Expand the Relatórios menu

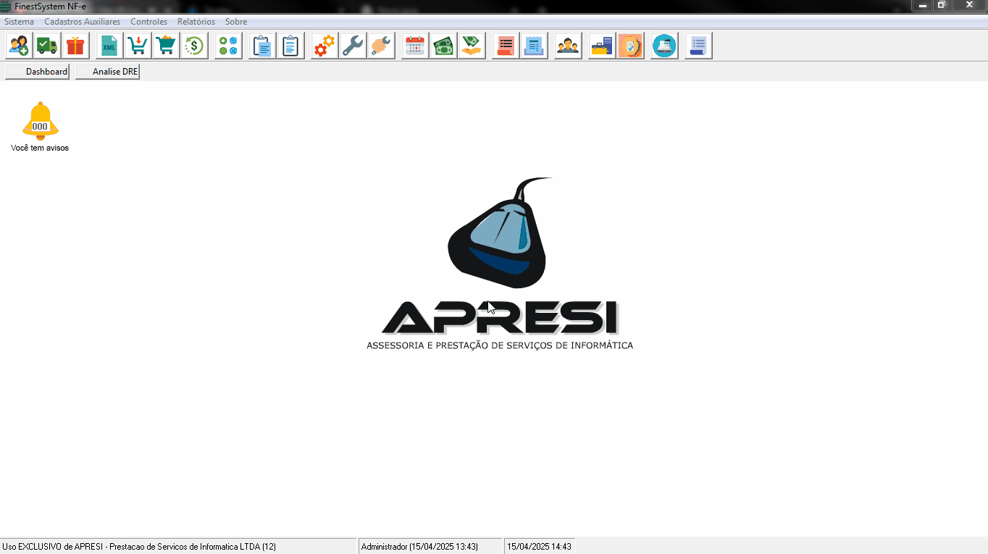tap(196, 22)
